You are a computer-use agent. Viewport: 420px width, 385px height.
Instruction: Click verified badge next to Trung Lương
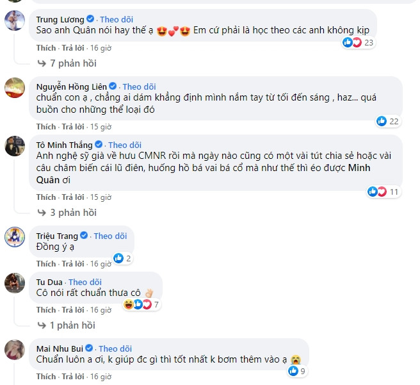tap(90, 19)
